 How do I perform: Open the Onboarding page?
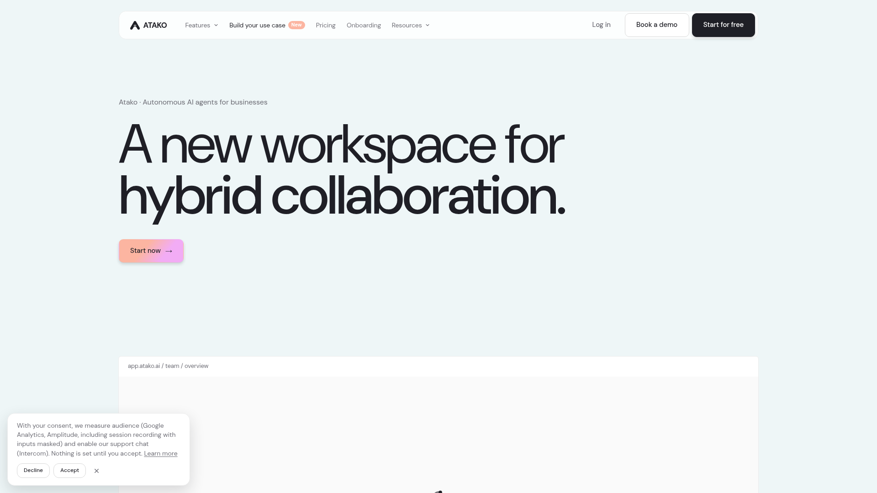pos(364,25)
